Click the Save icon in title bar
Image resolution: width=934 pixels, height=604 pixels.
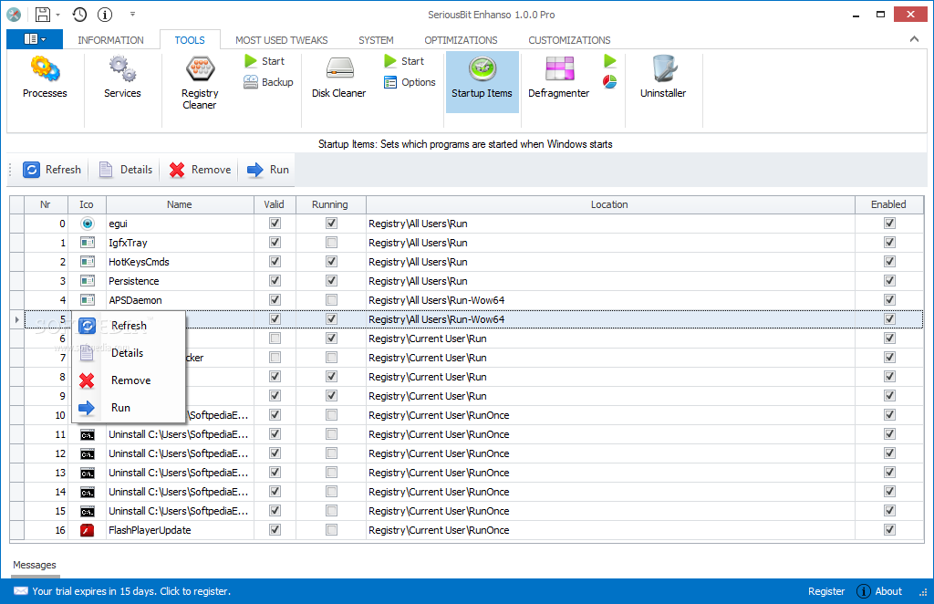point(42,15)
